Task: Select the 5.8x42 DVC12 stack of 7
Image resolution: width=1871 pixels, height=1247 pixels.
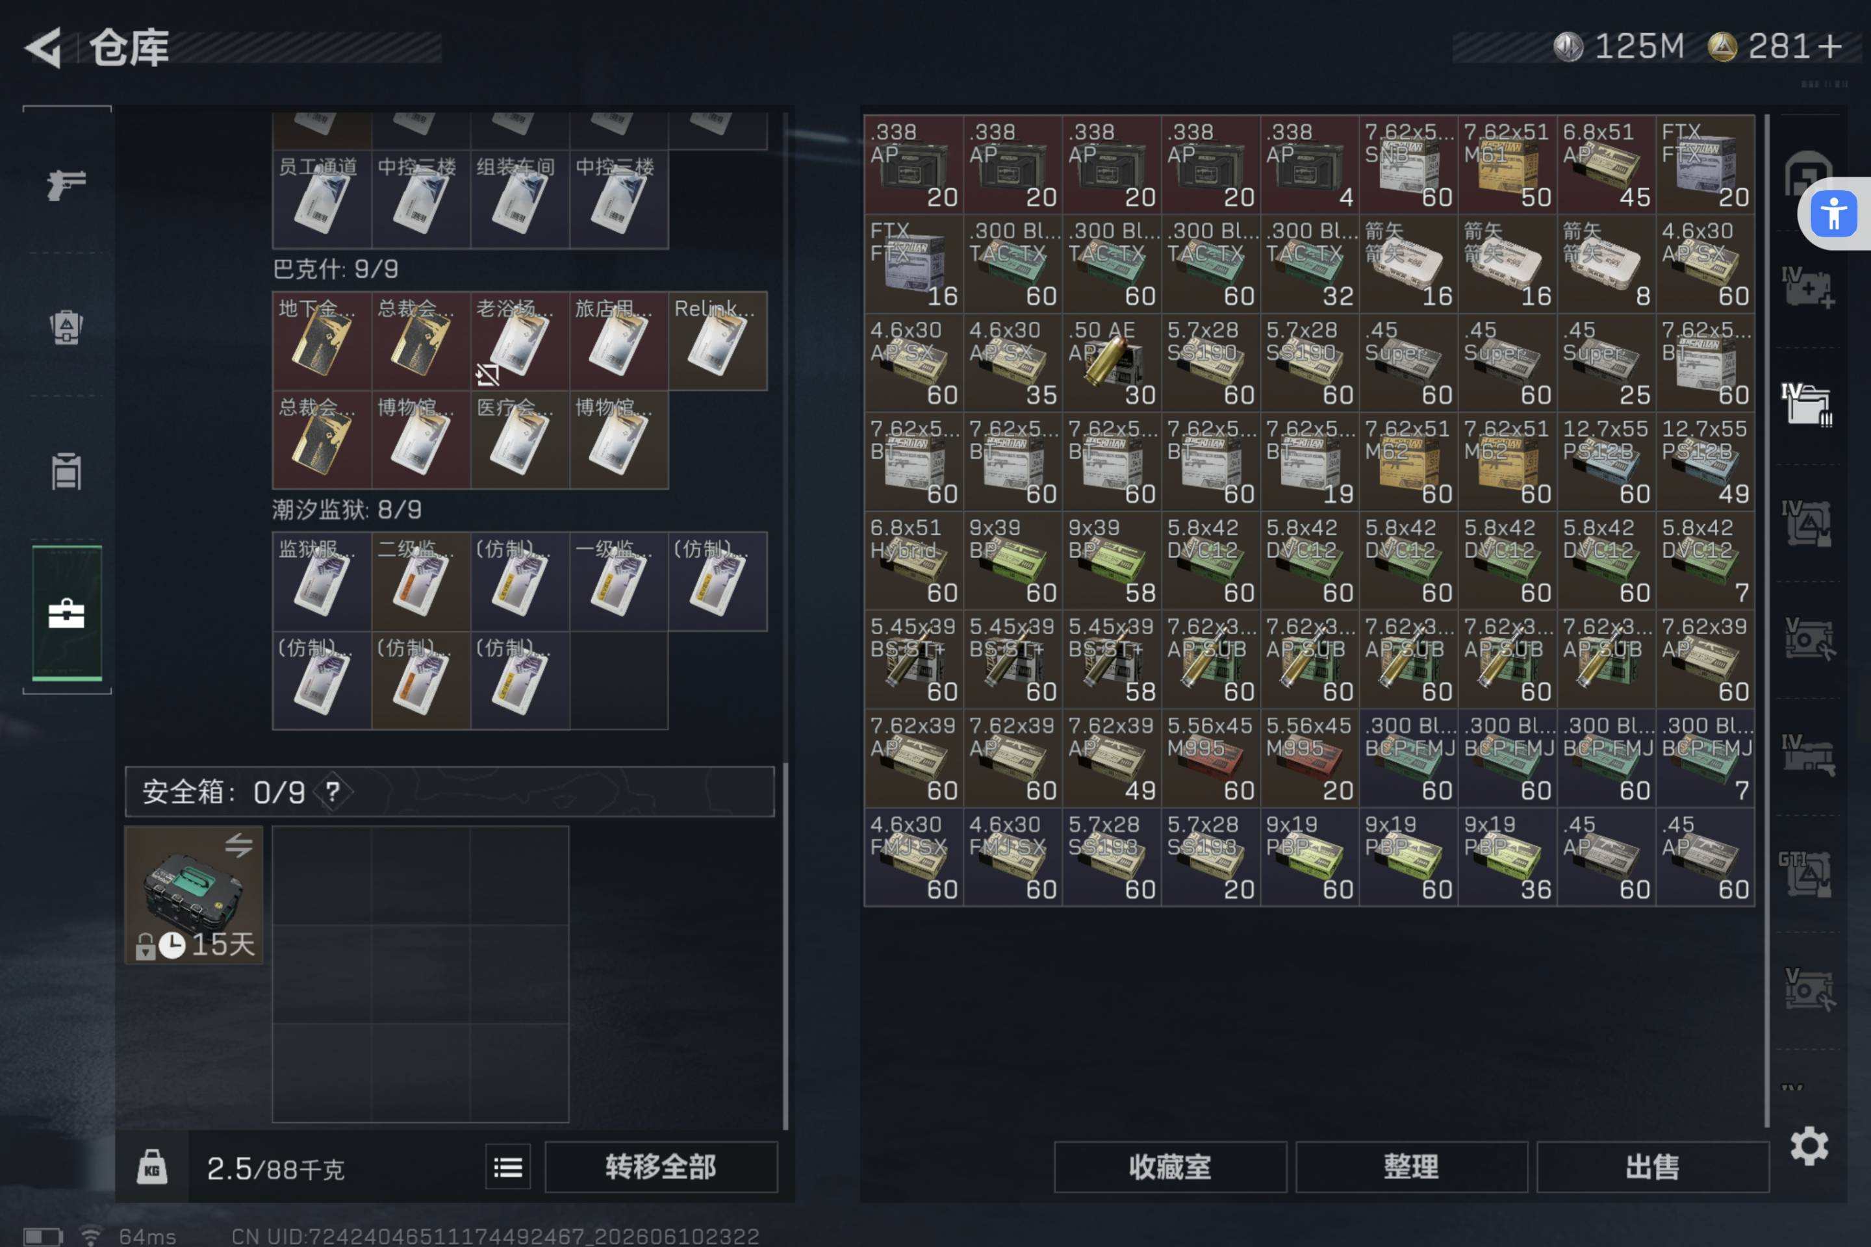Action: (1705, 561)
